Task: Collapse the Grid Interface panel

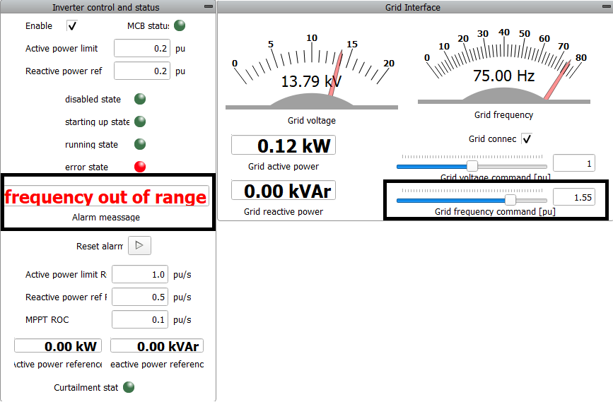Action: coord(605,6)
